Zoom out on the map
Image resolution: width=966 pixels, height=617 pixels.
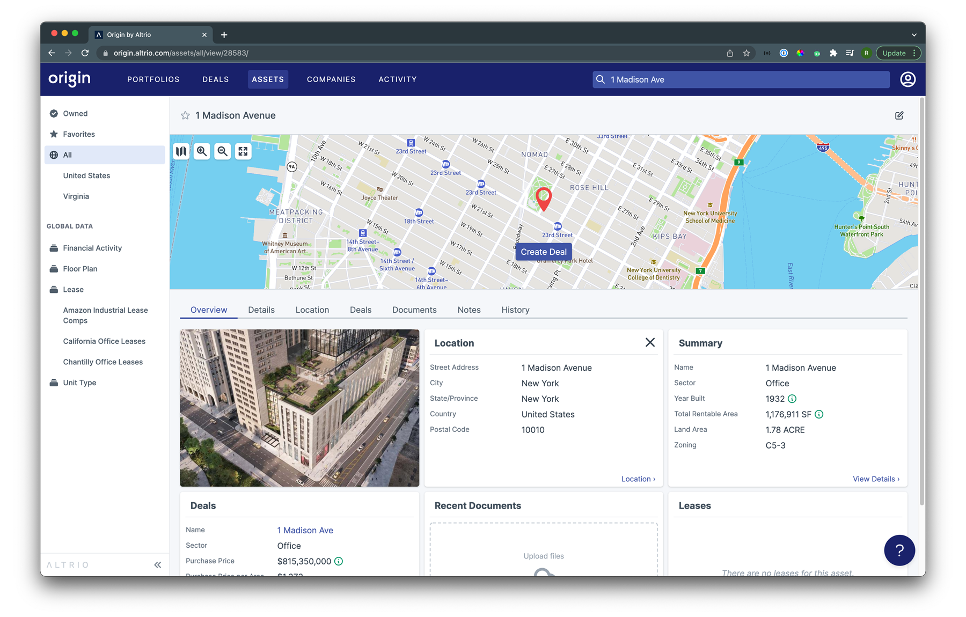[x=222, y=151]
